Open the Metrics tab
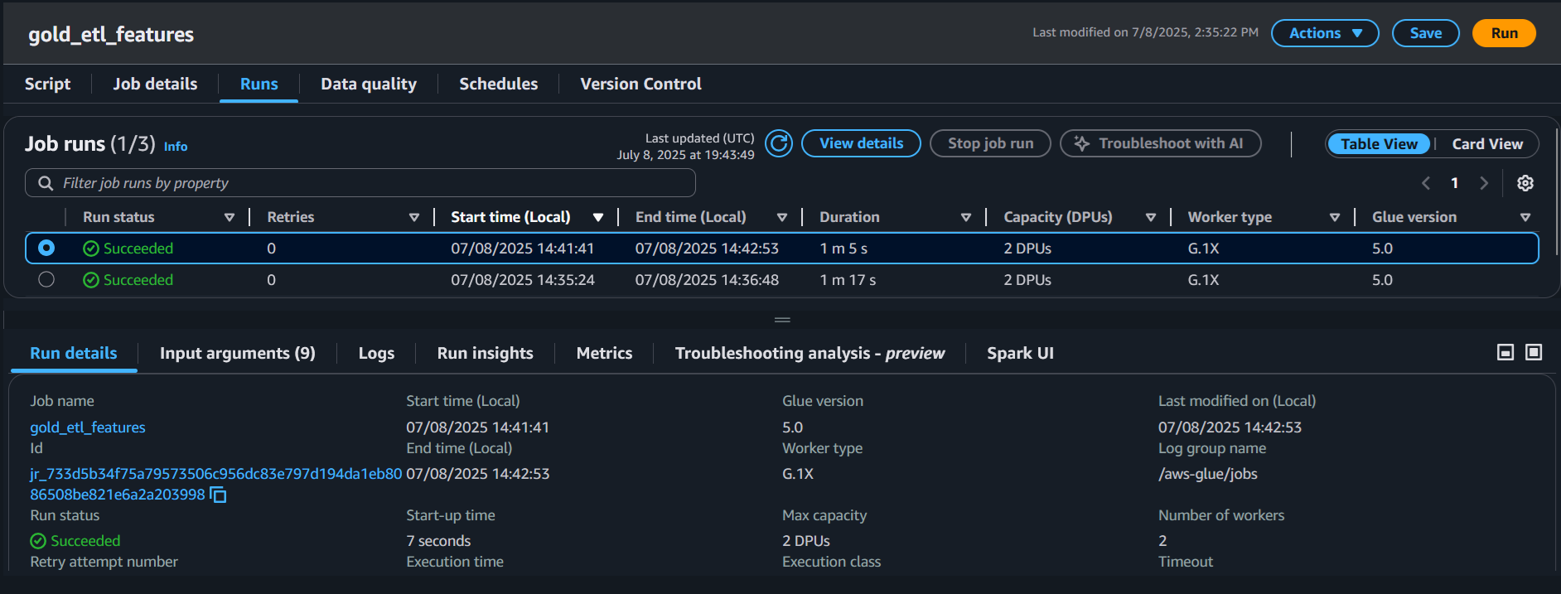Image resolution: width=1561 pixels, height=594 pixels. (x=604, y=353)
